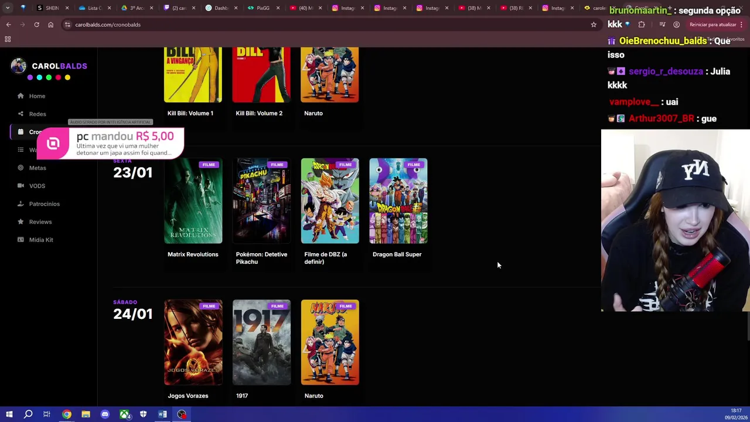Open the Metas sidebar entry
Screen dimensions: 750x422
point(37,168)
